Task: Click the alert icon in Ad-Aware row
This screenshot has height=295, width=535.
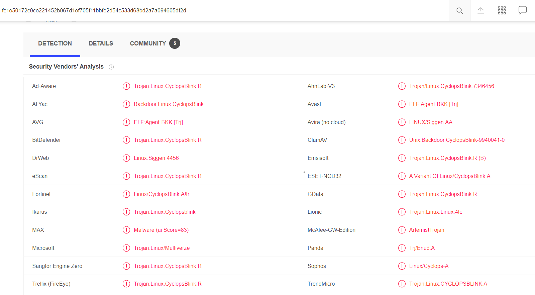Action: 126,86
